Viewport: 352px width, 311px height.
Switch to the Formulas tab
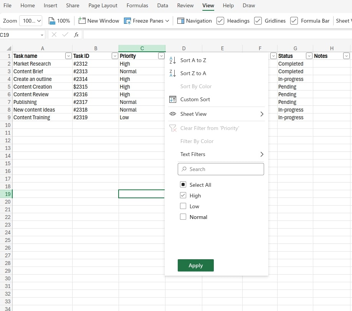pyautogui.click(x=137, y=5)
